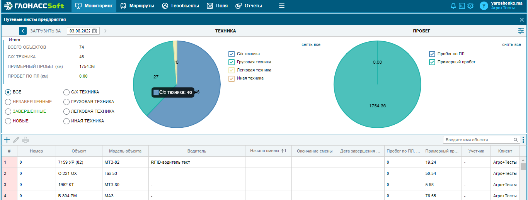Select the row with object В 804 РМ
528x200 pixels.
click(261, 196)
